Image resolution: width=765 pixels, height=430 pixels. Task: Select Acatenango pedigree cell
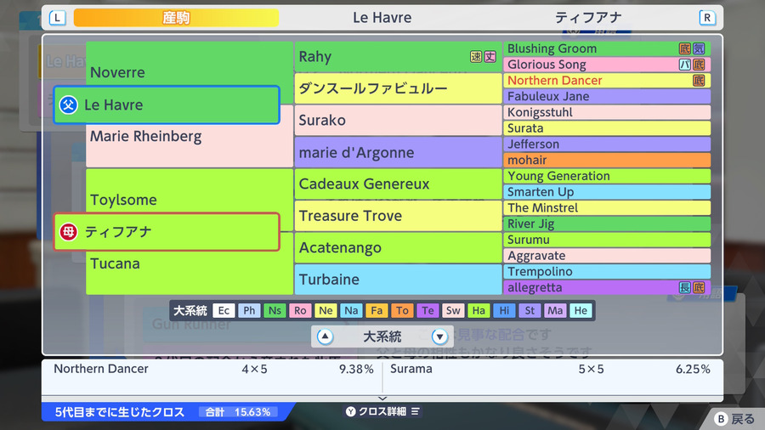point(398,247)
